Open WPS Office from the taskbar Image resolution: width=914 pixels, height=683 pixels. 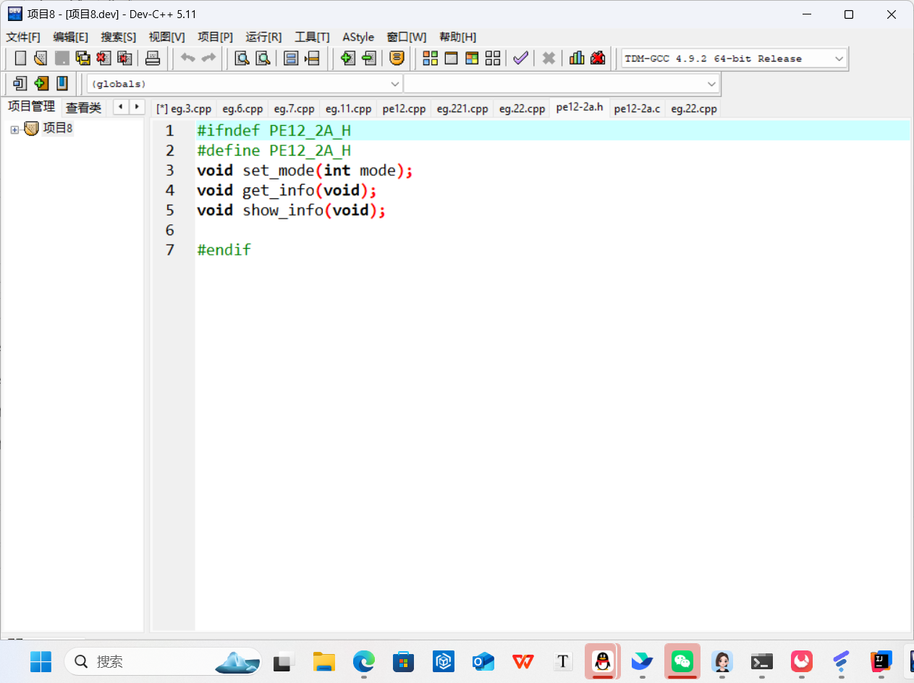click(x=522, y=661)
